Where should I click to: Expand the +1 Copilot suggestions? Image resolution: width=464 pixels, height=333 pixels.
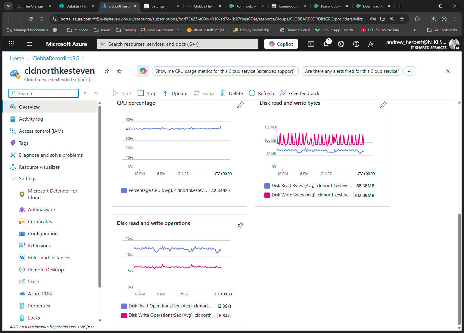click(410, 71)
